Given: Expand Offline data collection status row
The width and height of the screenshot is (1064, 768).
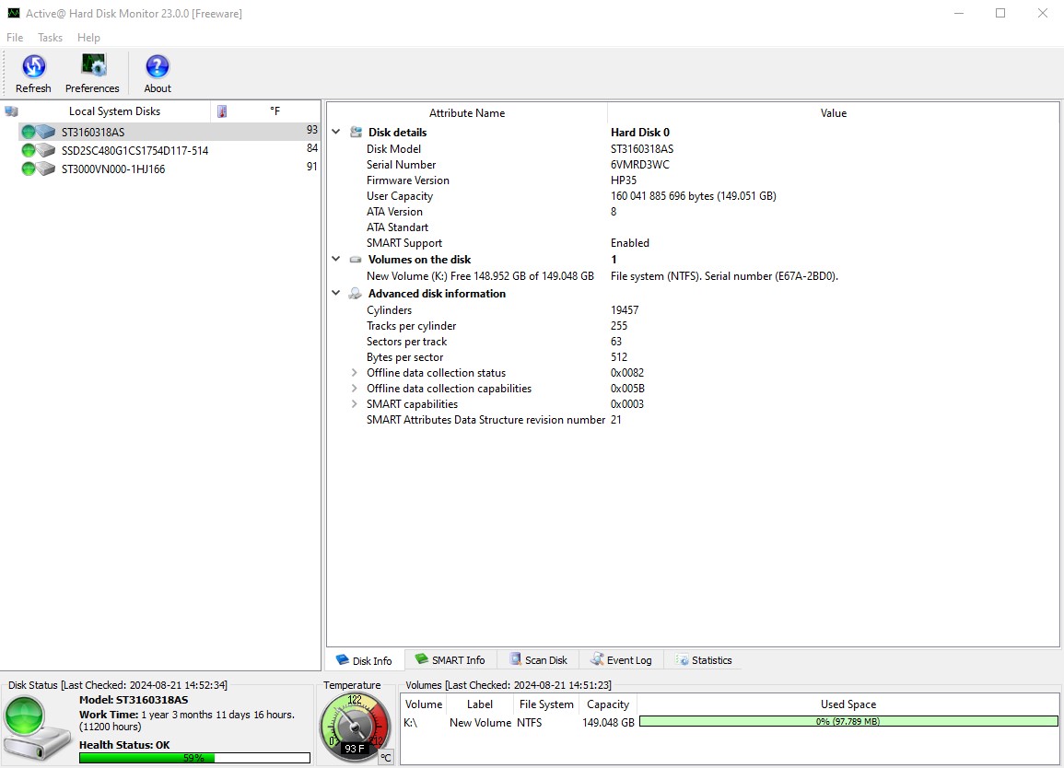Looking at the screenshot, I should 354,373.
